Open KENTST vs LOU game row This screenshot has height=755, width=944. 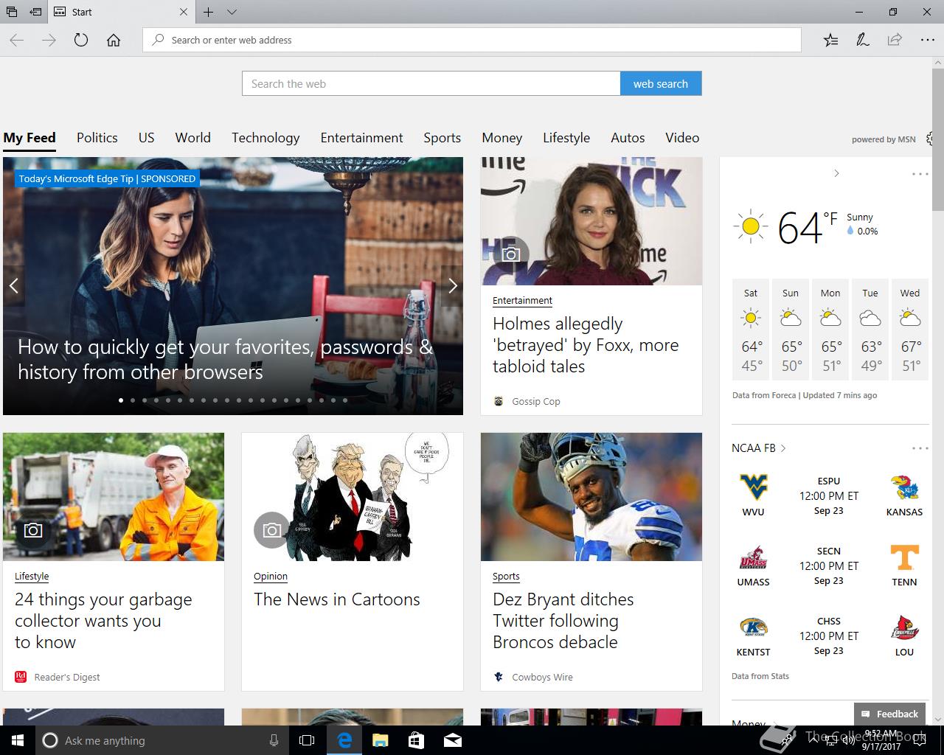pyautogui.click(x=830, y=636)
